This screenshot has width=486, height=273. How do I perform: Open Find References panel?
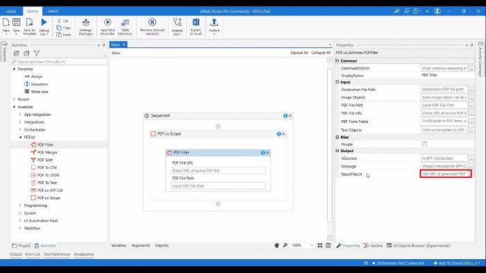(x=57, y=254)
